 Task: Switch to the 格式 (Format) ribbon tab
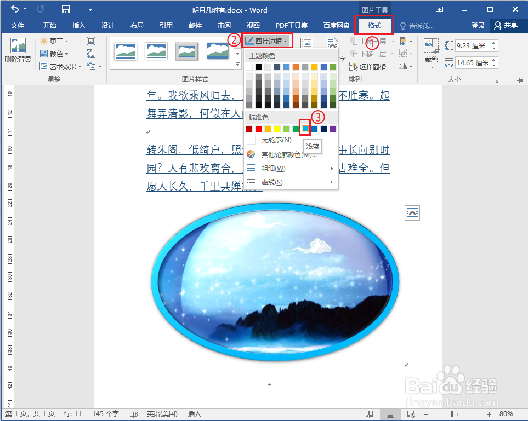[374, 25]
